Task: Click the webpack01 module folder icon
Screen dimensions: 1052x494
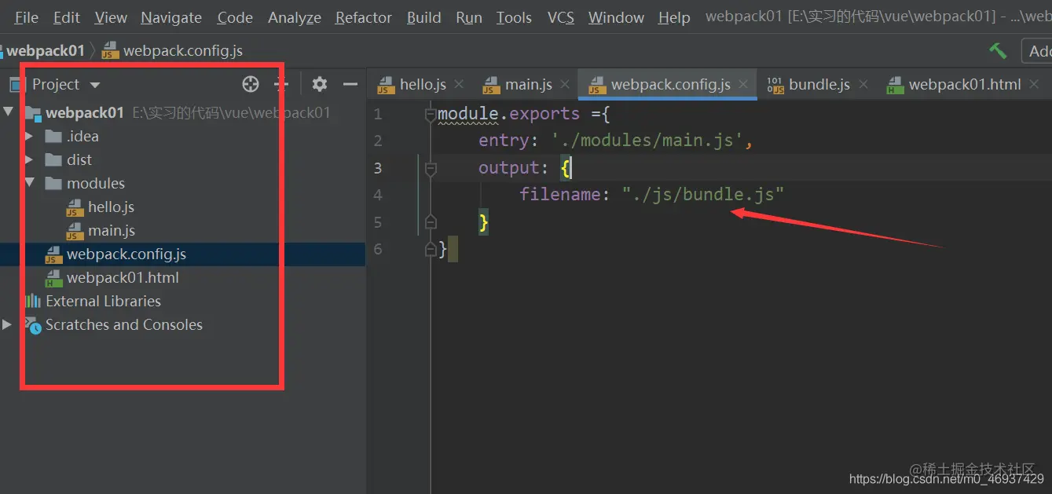Action: click(x=33, y=113)
